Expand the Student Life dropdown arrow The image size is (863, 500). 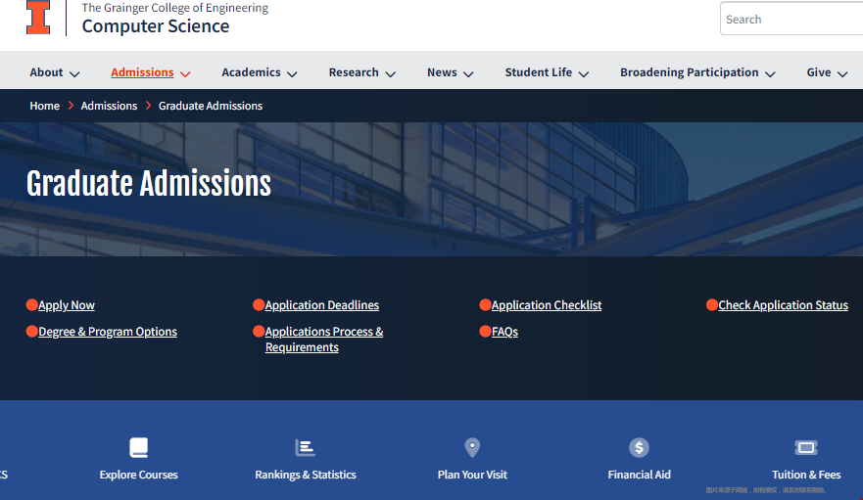(584, 74)
